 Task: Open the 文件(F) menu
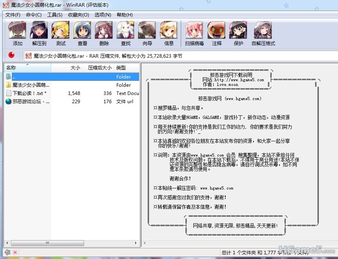point(13,15)
